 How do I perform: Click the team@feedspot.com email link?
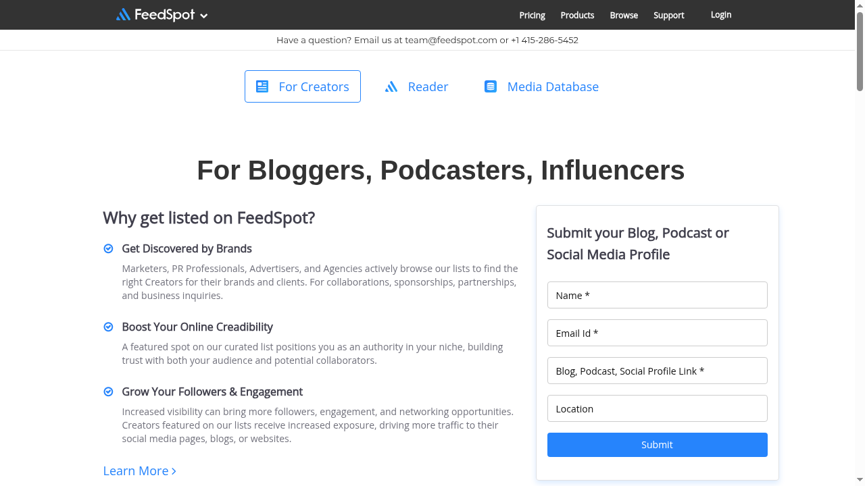(449, 40)
